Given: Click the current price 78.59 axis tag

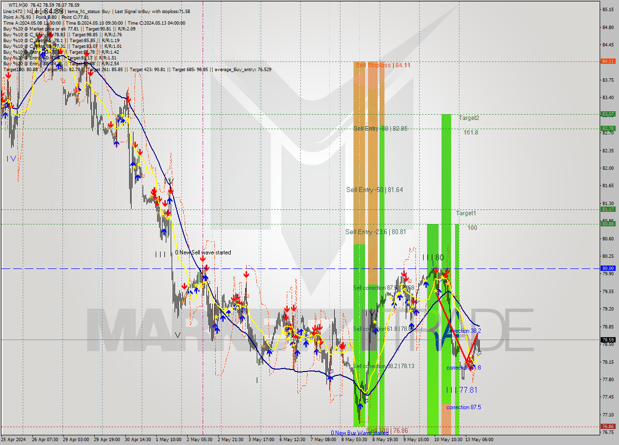Looking at the screenshot, I should pos(607,340).
